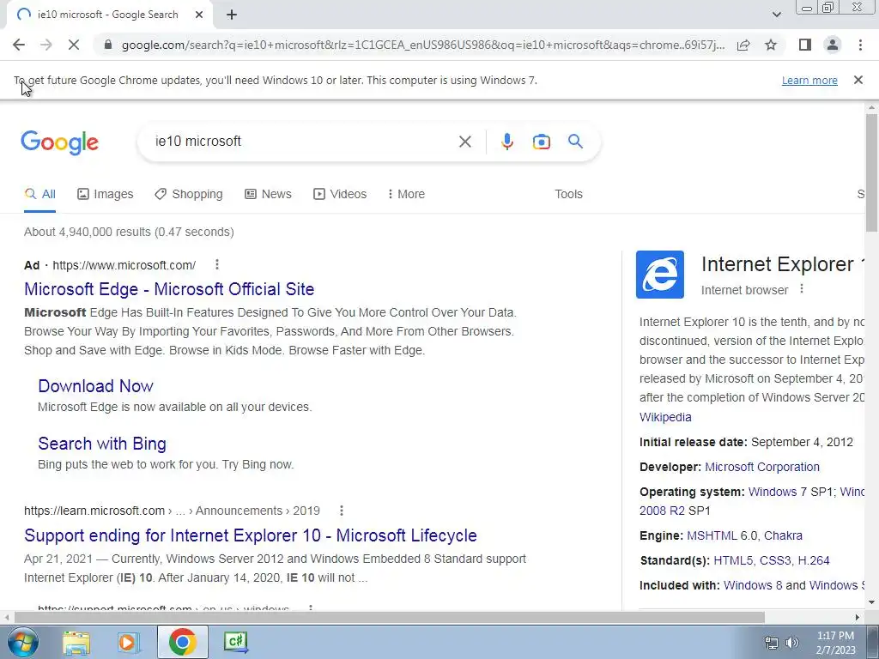Click the vertical scrollbar thumb
The height and width of the screenshot is (659, 879).
point(871,172)
